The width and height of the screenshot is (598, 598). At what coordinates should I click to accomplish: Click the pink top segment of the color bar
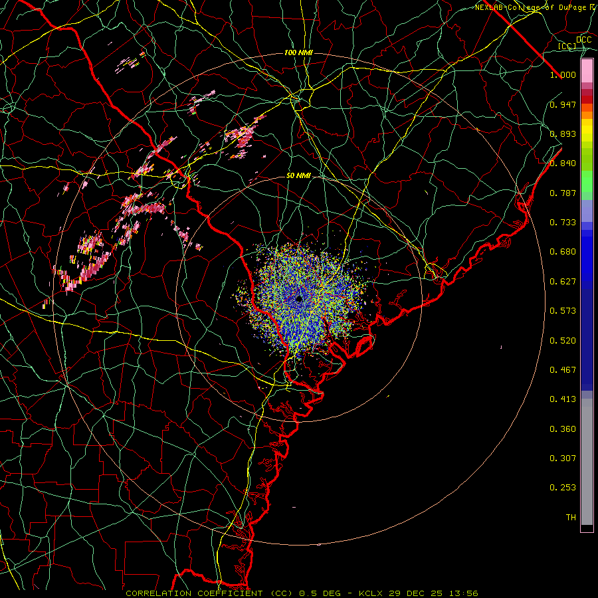coord(587,71)
